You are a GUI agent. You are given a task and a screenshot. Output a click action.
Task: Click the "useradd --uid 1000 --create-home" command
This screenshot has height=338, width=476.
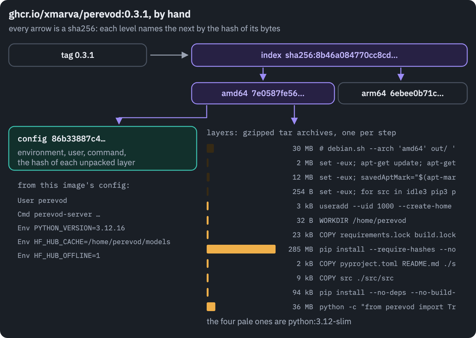(x=385, y=206)
